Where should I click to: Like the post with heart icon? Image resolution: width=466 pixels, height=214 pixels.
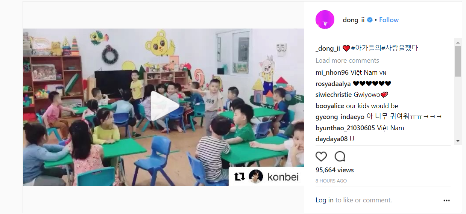(321, 157)
